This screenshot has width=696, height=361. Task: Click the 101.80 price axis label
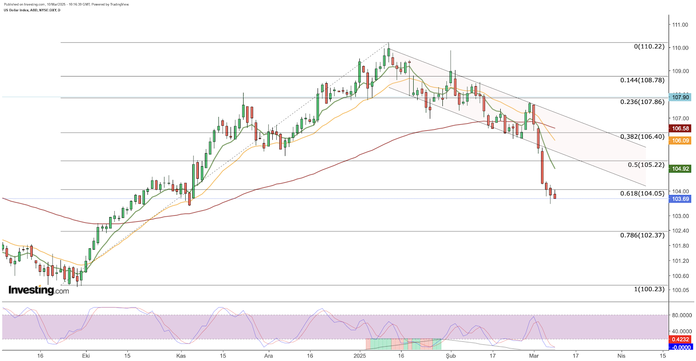(680, 246)
